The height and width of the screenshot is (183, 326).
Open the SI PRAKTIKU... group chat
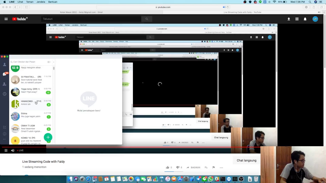pos(31,80)
